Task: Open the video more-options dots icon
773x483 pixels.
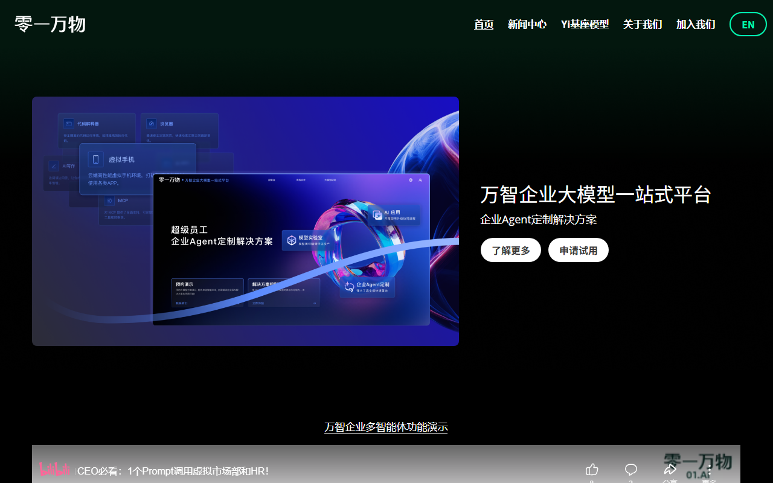Action: pos(709,469)
